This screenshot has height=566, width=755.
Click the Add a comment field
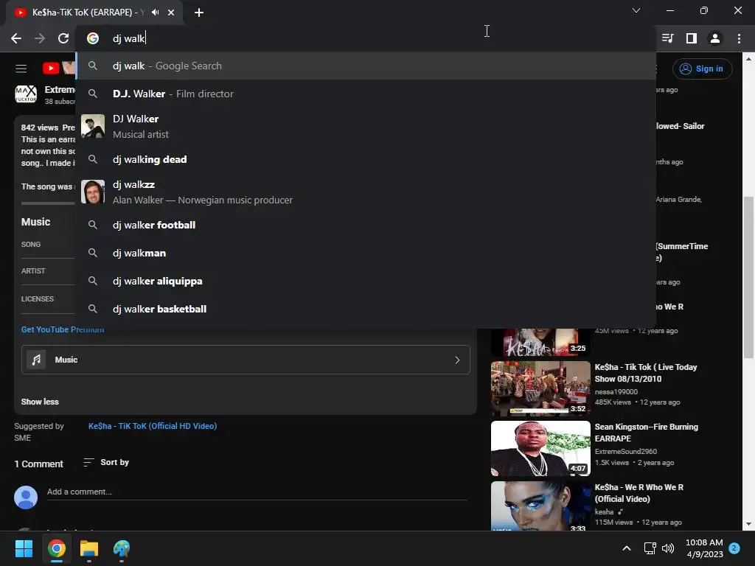tap(257, 492)
